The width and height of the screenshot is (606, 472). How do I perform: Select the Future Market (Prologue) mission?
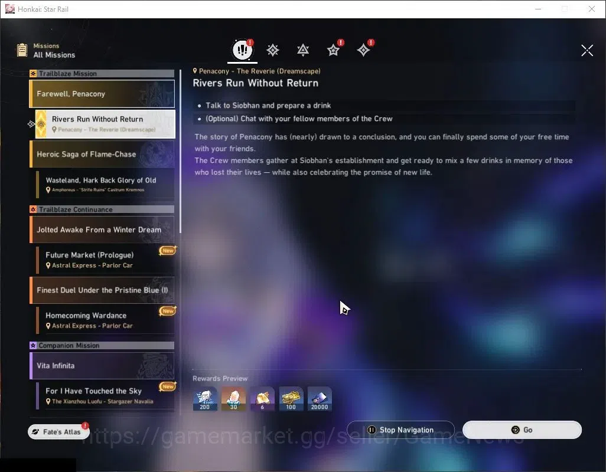point(105,260)
